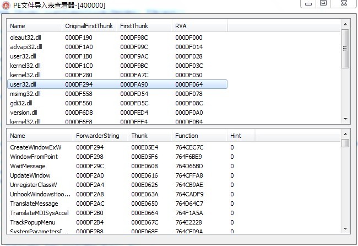Screen dimensions: 358x246
Task: Click function address 764F1A5A
Action: coord(189,213)
